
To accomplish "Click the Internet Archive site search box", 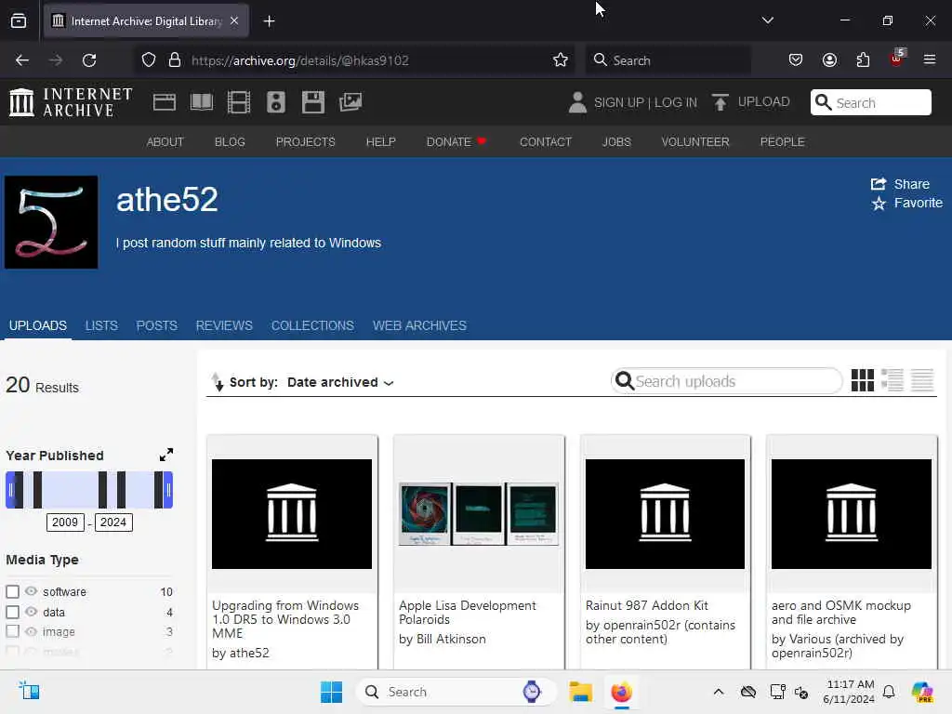I will [x=870, y=102].
